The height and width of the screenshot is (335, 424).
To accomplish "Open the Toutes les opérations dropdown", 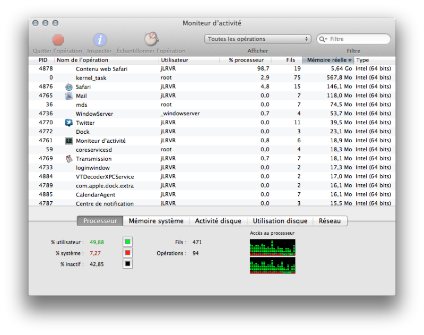I will (258, 39).
